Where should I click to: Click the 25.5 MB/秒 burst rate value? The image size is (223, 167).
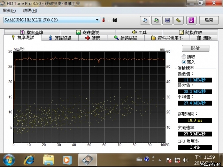(195, 134)
